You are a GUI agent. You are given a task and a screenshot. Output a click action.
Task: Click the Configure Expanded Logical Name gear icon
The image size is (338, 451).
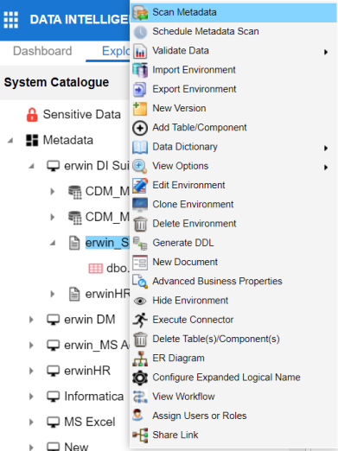coord(140,378)
